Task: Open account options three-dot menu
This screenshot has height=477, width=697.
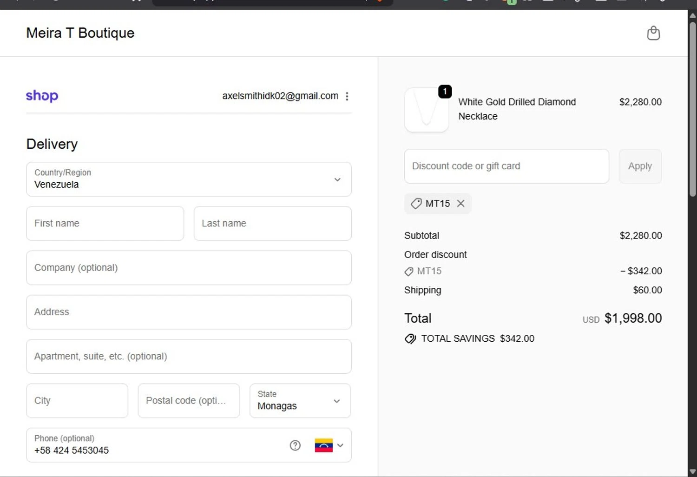Action: tap(347, 96)
